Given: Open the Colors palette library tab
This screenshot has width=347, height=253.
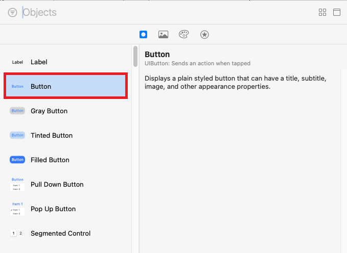Looking at the screenshot, I should pos(184,35).
